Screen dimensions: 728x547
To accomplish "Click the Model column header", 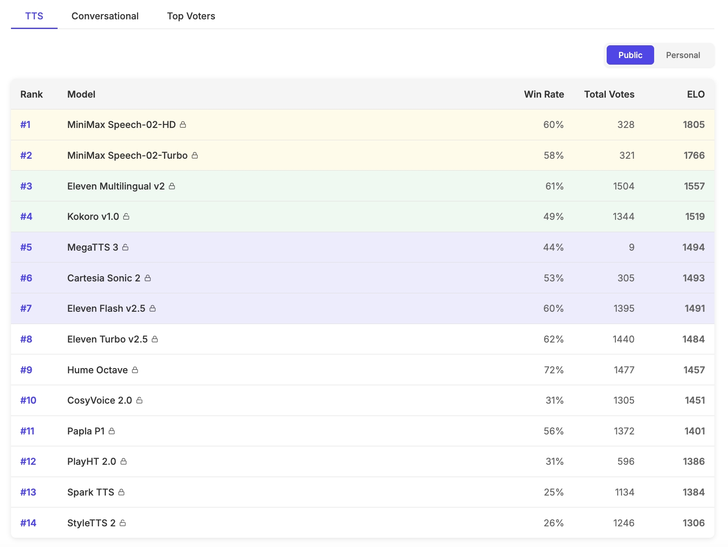I will (81, 94).
